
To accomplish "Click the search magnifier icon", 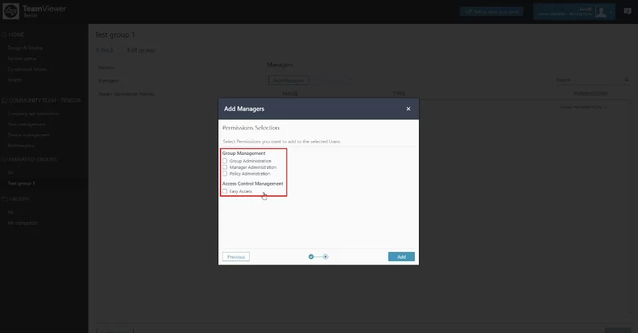I will click(x=627, y=80).
